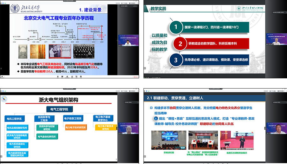
Task: Click the circular logo beside 浙大电气组织架构 title
Action: coord(4,99)
